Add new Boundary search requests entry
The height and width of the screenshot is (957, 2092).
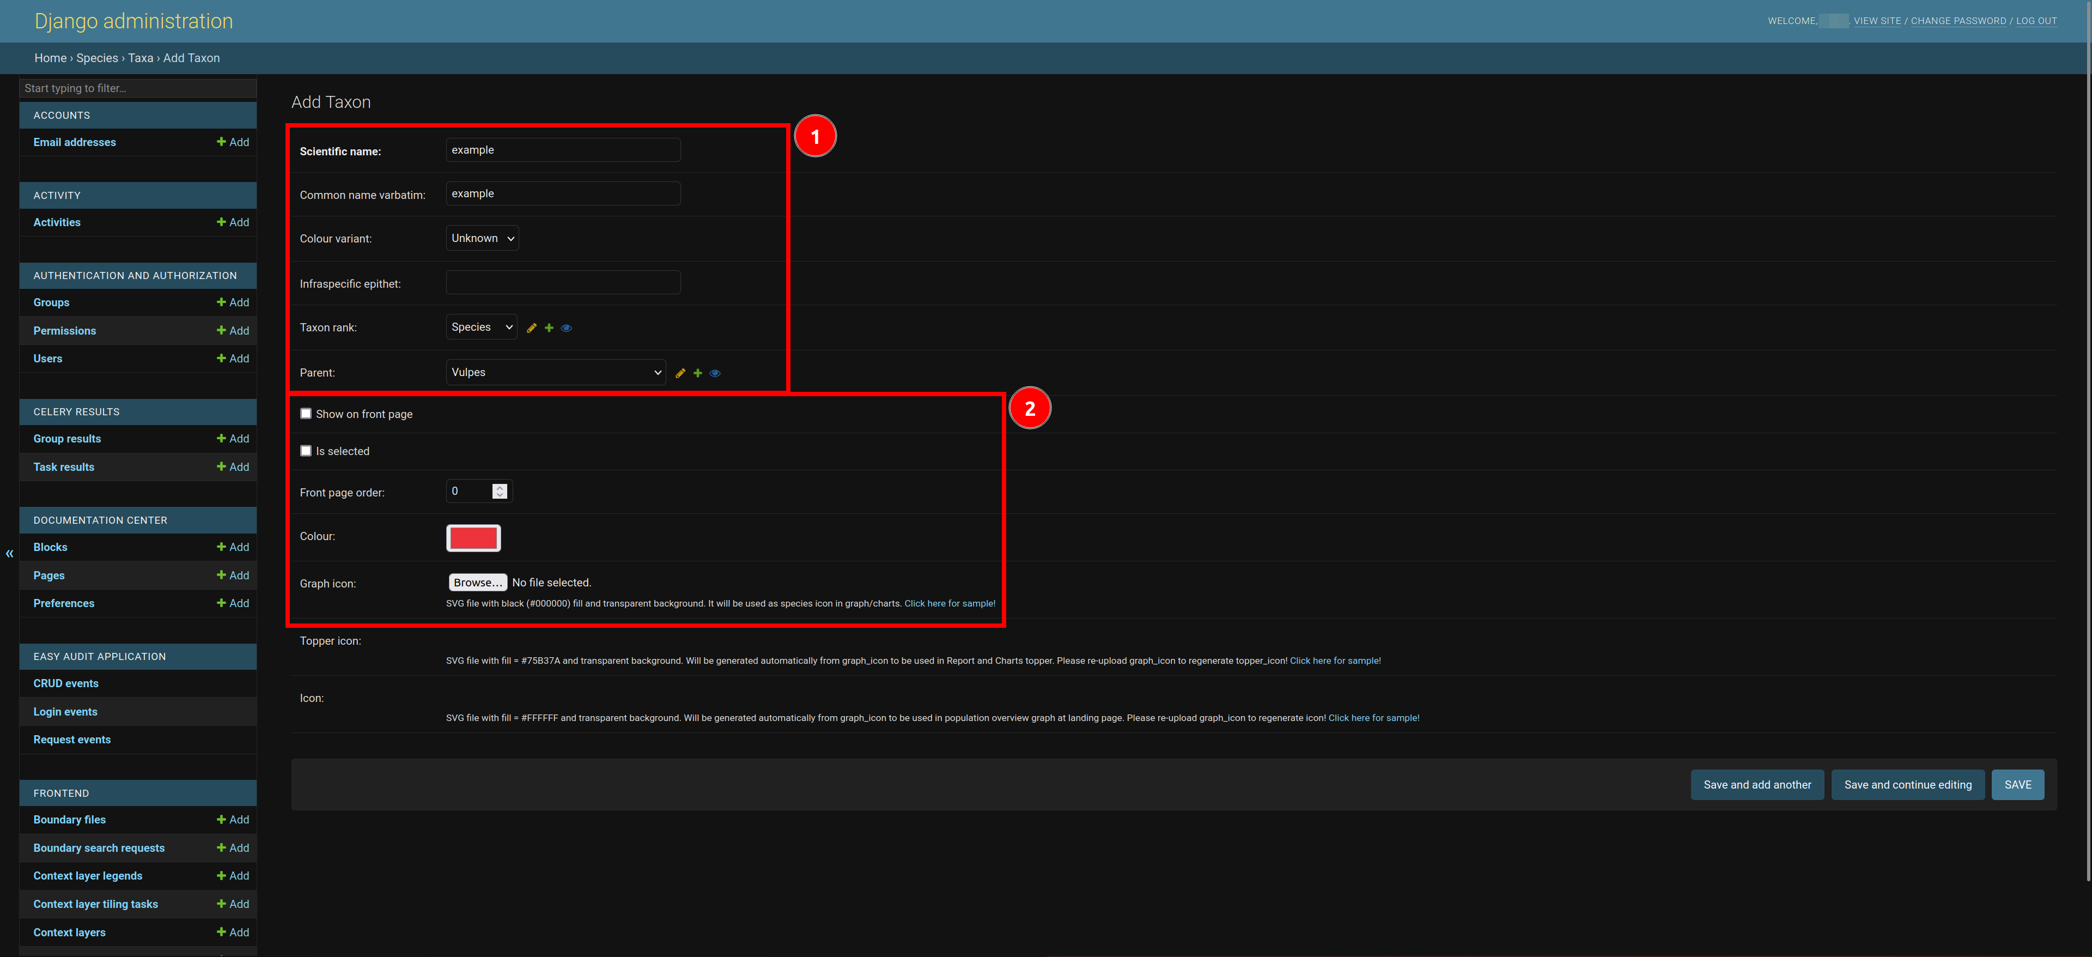(233, 847)
